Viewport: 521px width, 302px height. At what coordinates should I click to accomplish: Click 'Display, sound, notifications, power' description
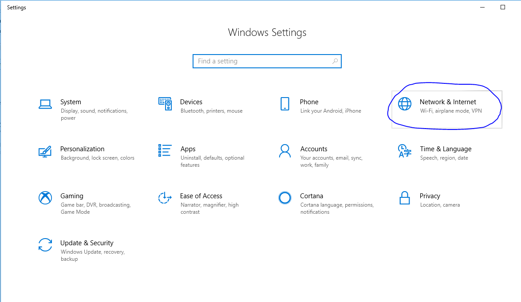pyautogui.click(x=94, y=114)
